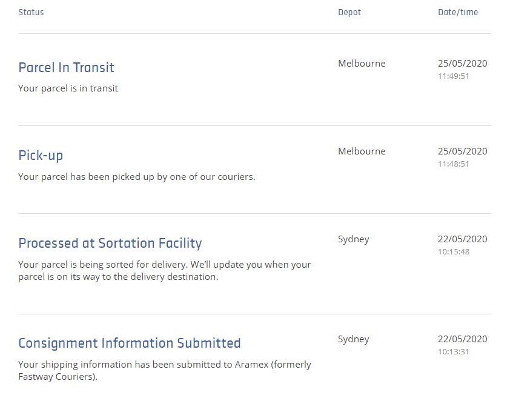Click the Depot column header

click(349, 12)
